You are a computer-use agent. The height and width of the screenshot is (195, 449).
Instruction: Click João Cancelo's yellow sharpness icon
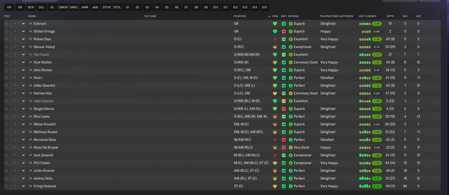click(x=283, y=101)
